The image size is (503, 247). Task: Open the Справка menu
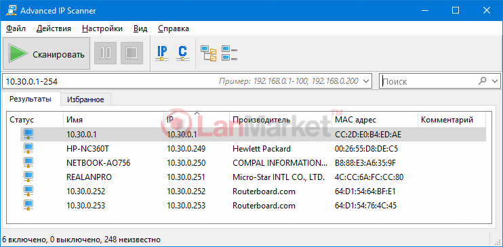(x=174, y=28)
